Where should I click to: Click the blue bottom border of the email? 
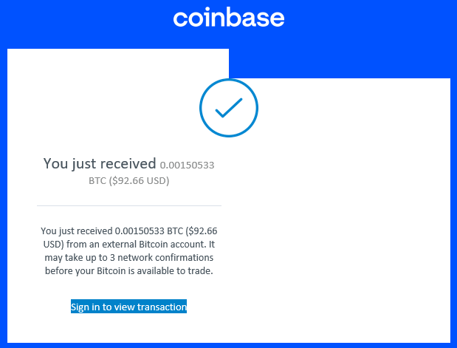[x=229, y=345]
